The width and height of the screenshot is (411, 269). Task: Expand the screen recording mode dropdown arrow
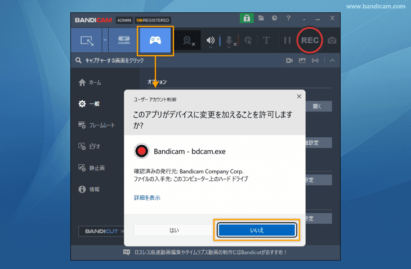coord(105,40)
